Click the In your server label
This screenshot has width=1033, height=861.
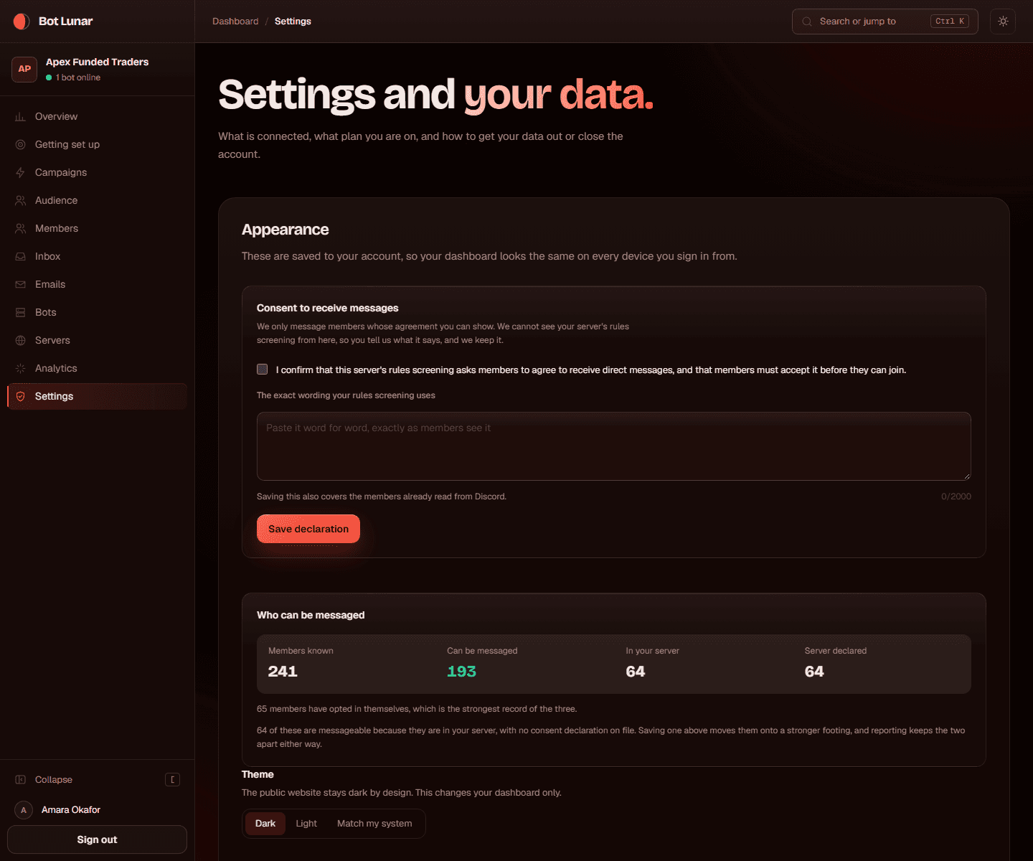click(652, 651)
